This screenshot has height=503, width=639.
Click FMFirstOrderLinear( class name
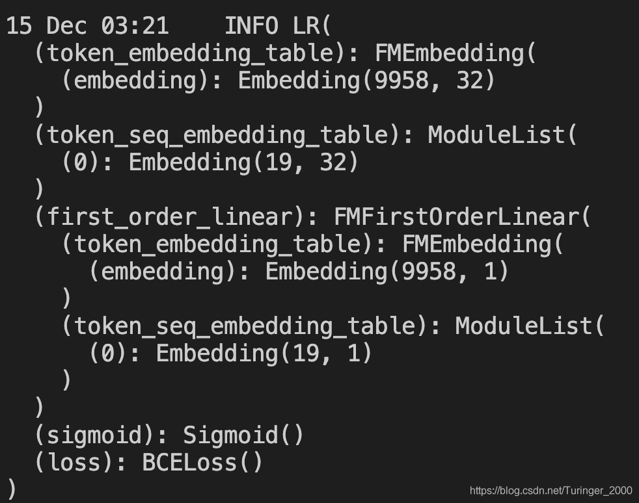pyautogui.click(x=462, y=217)
